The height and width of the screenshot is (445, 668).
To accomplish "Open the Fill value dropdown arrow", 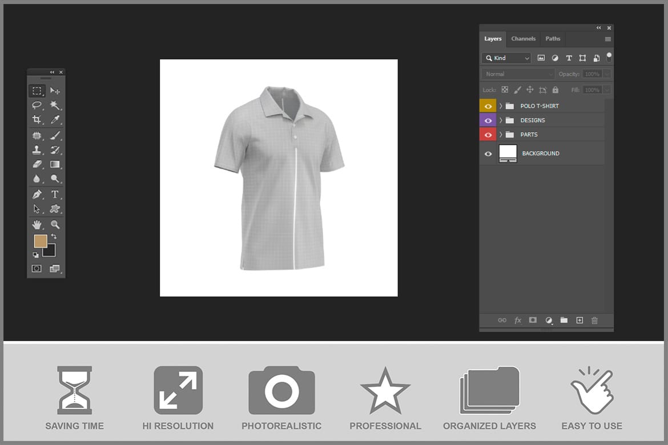I will click(607, 90).
